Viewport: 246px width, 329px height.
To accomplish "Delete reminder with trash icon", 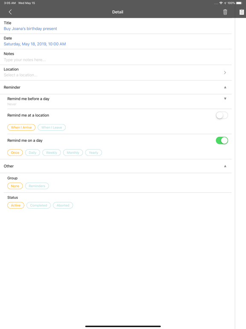I will (225, 12).
